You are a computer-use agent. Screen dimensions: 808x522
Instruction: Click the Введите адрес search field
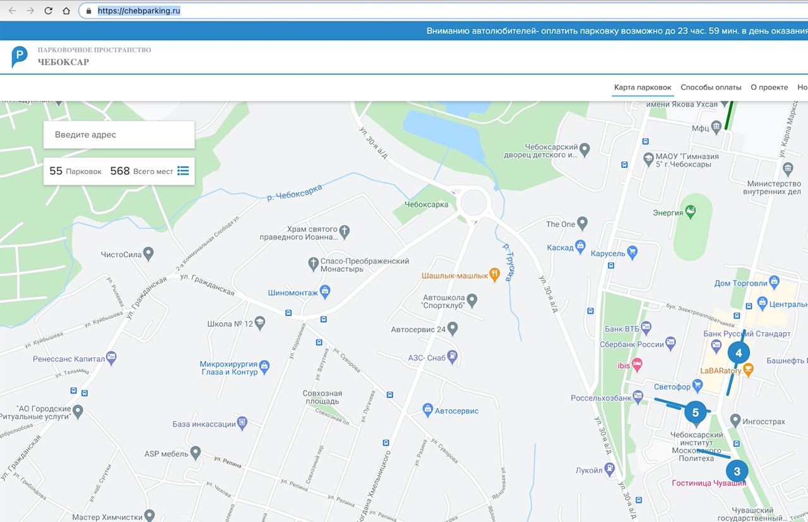click(x=119, y=135)
